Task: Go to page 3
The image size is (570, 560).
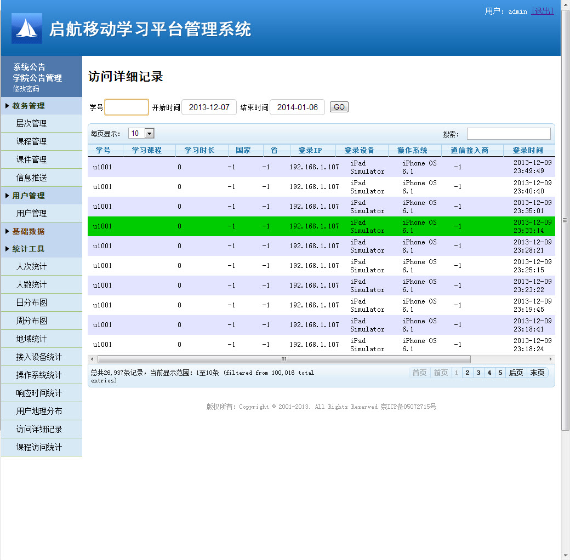Action: 478,373
